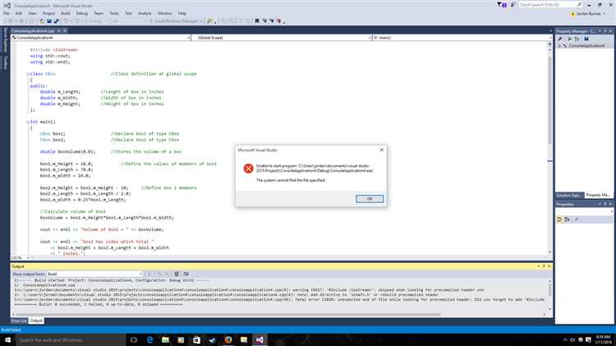Image resolution: width=616 pixels, height=346 pixels.
Task: Click the Save toolbar icon
Action: (49, 21)
